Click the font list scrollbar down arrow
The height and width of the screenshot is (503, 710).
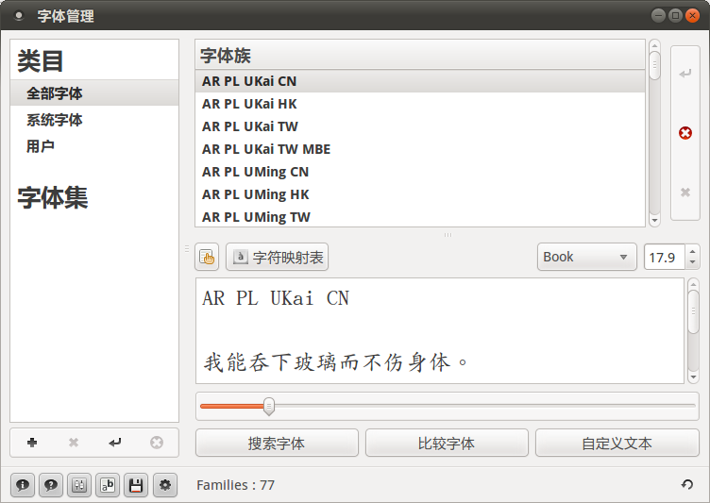[654, 221]
